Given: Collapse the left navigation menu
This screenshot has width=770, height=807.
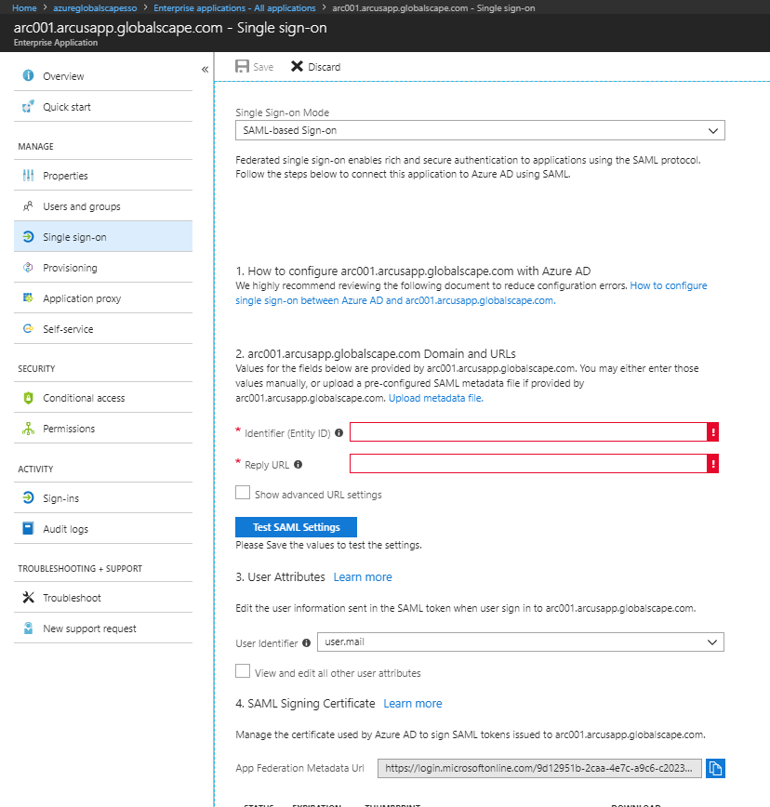Looking at the screenshot, I should pos(205,69).
